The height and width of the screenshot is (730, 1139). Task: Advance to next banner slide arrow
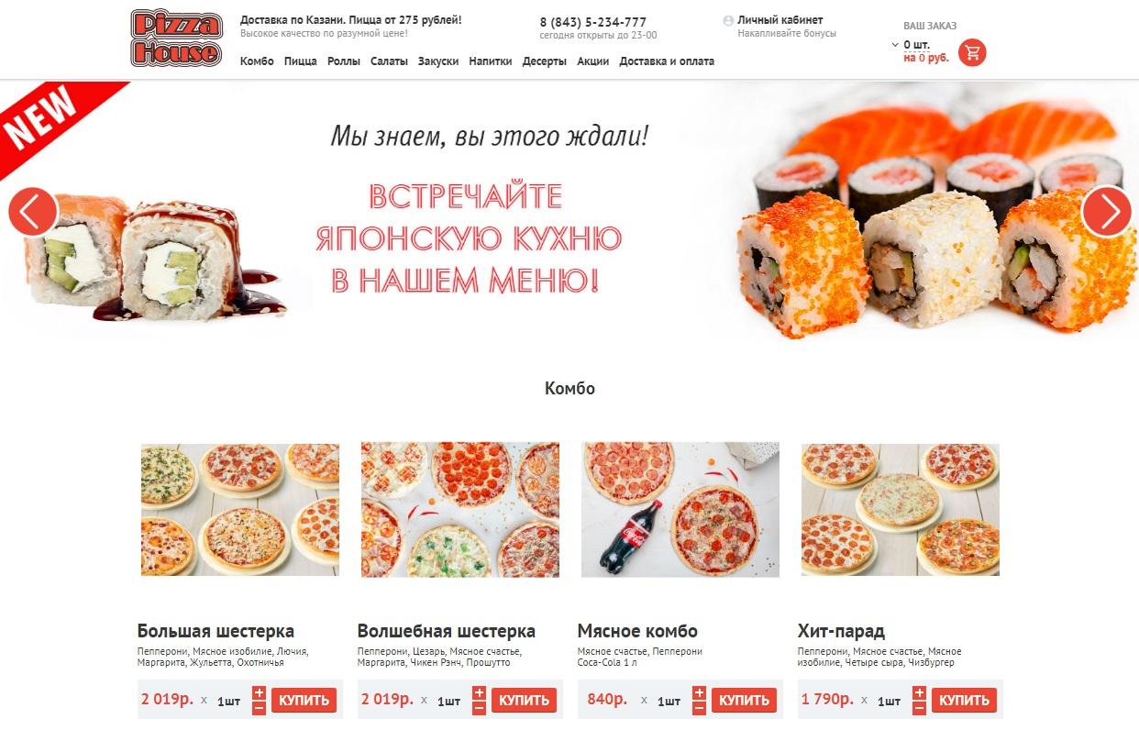(1106, 212)
